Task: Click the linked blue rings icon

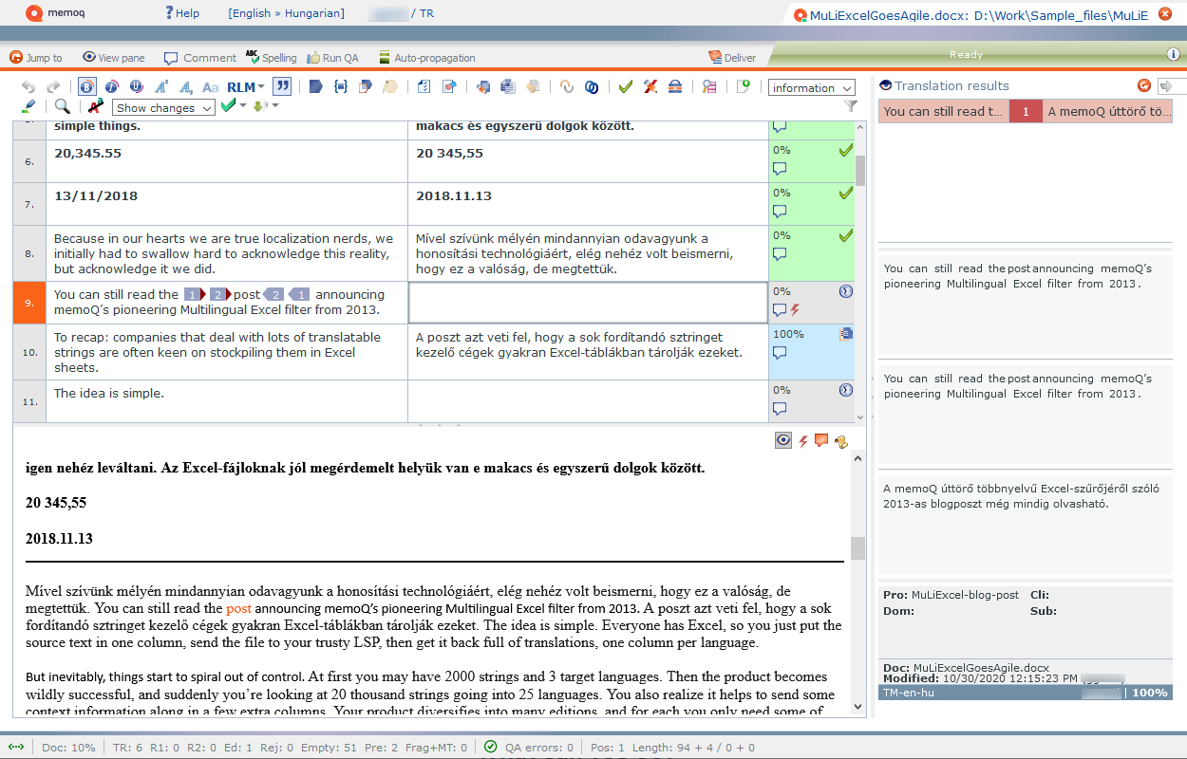Action: [x=592, y=87]
